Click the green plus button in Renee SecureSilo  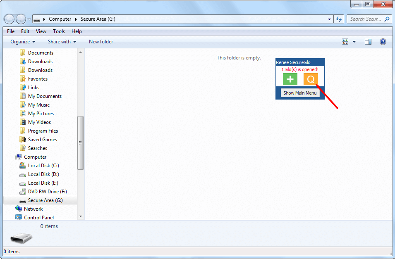point(290,79)
